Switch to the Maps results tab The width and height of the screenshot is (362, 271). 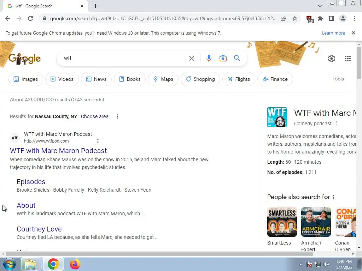163,79
